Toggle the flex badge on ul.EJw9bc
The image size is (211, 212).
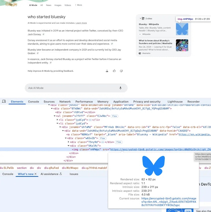point(115,116)
